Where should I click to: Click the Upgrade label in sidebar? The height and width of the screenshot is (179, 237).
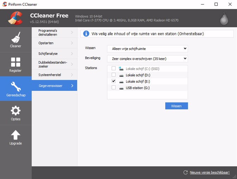click(15, 143)
